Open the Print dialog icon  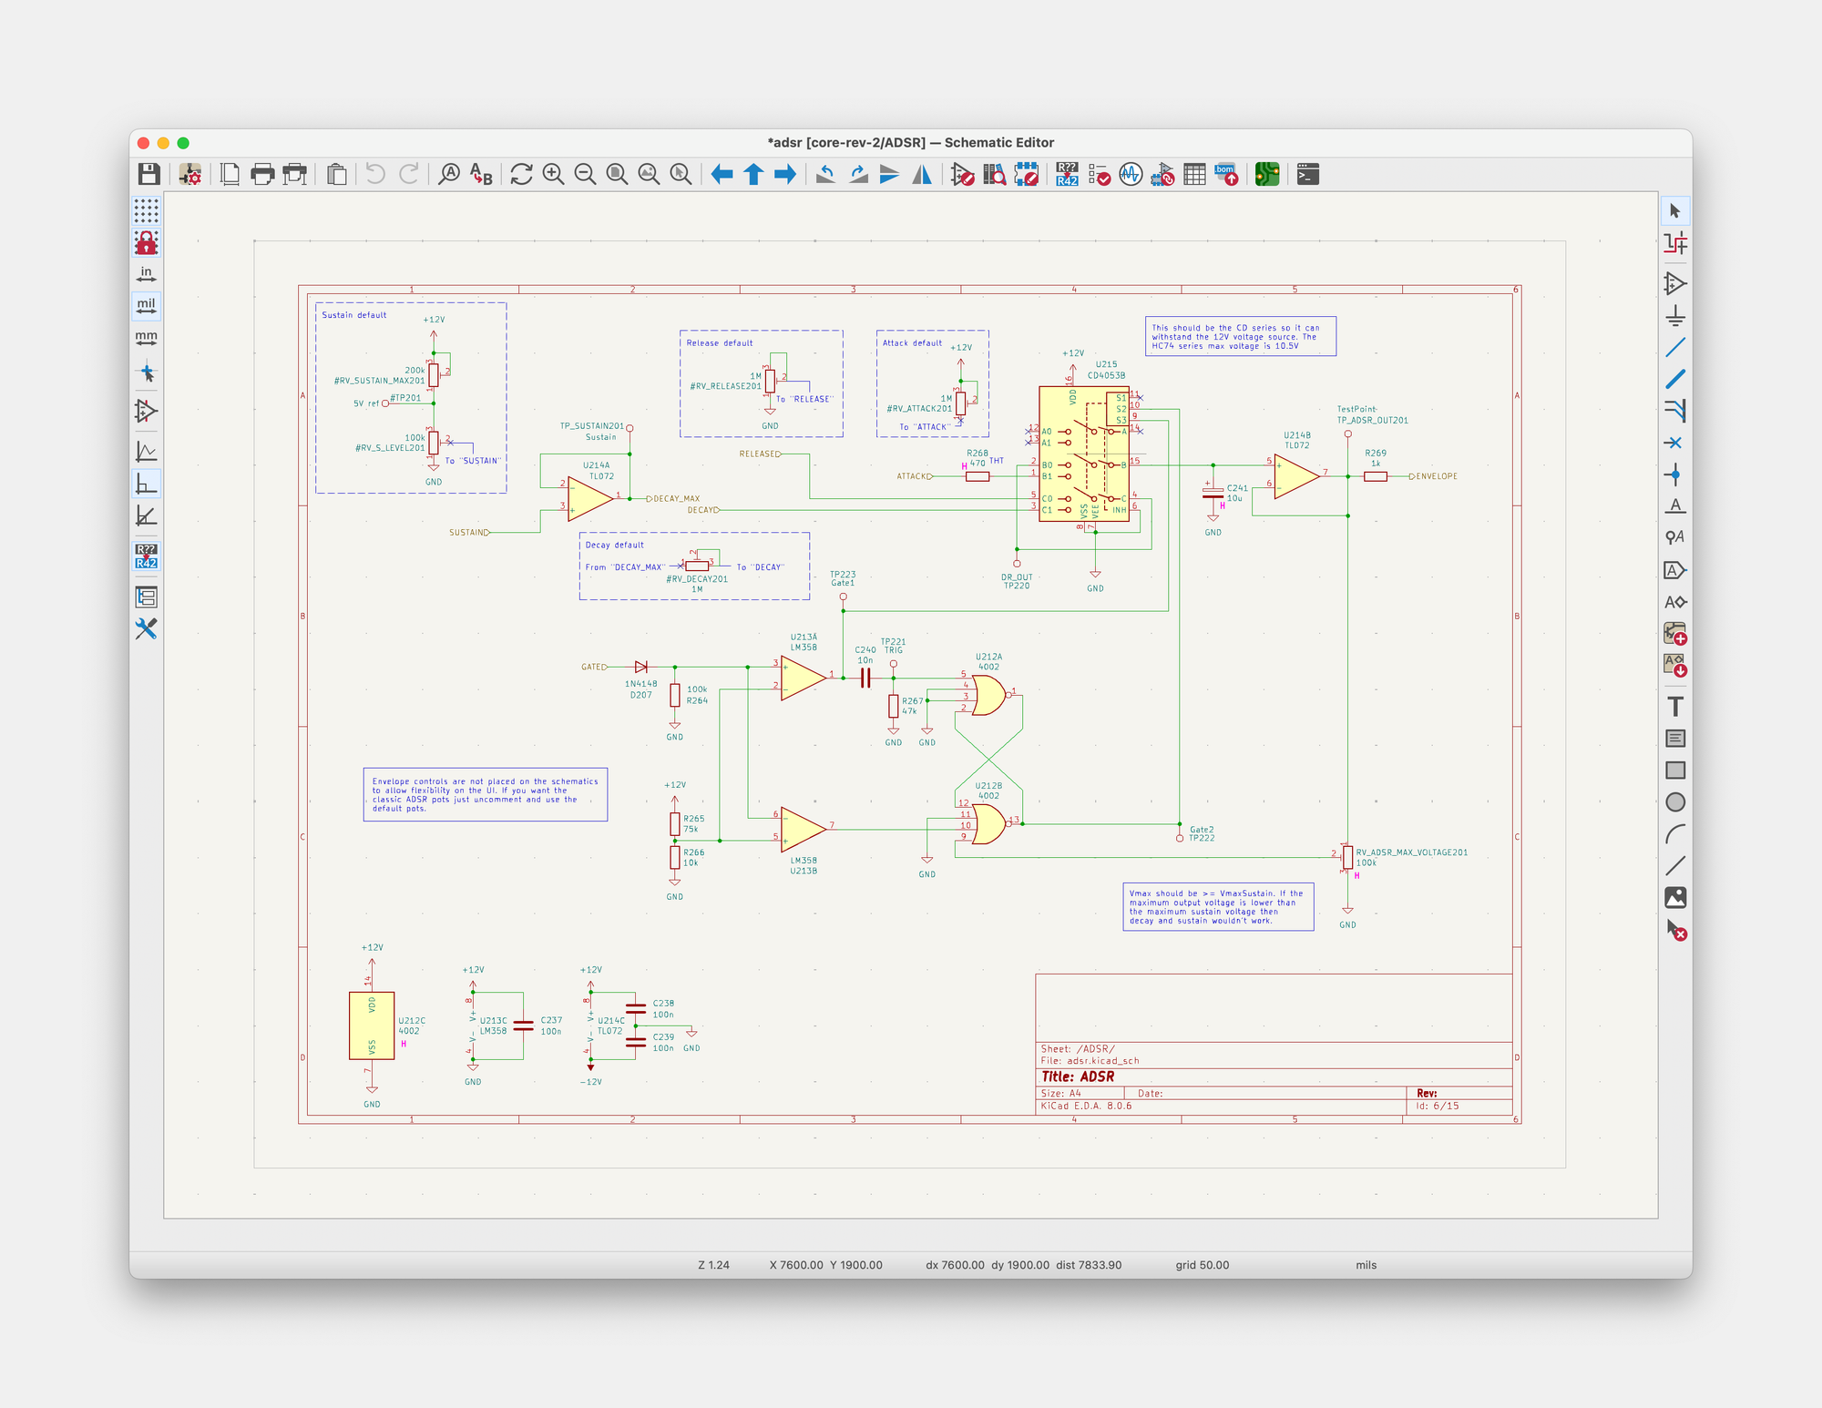[x=262, y=174]
